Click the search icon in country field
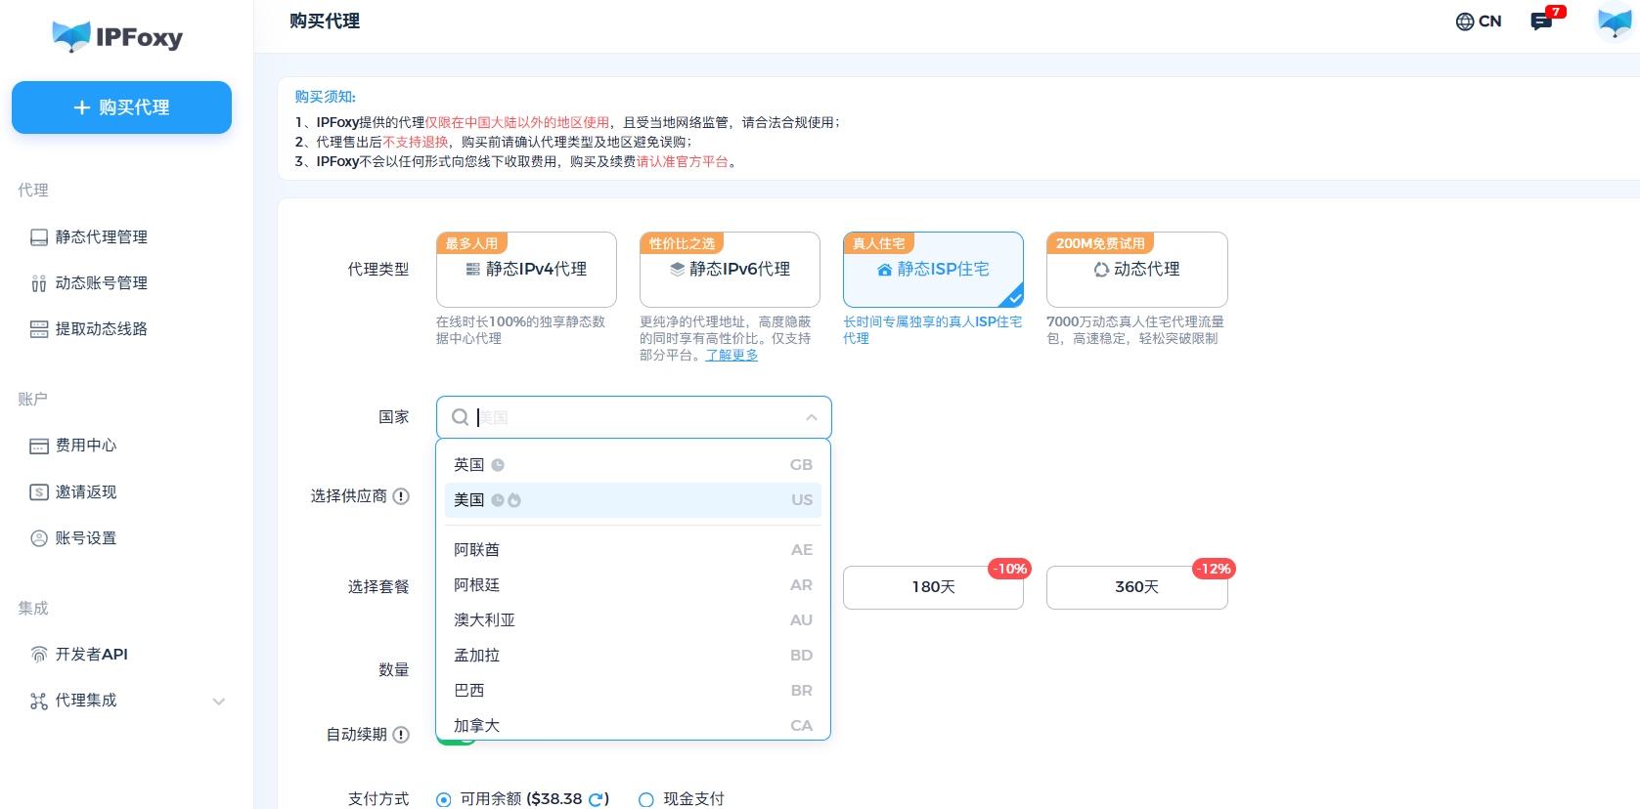 (x=460, y=417)
